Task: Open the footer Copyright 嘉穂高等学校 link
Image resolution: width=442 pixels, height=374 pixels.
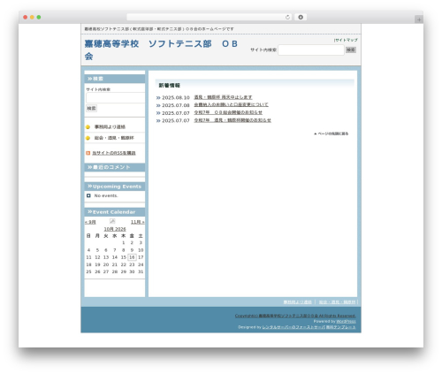Action: pos(295,316)
